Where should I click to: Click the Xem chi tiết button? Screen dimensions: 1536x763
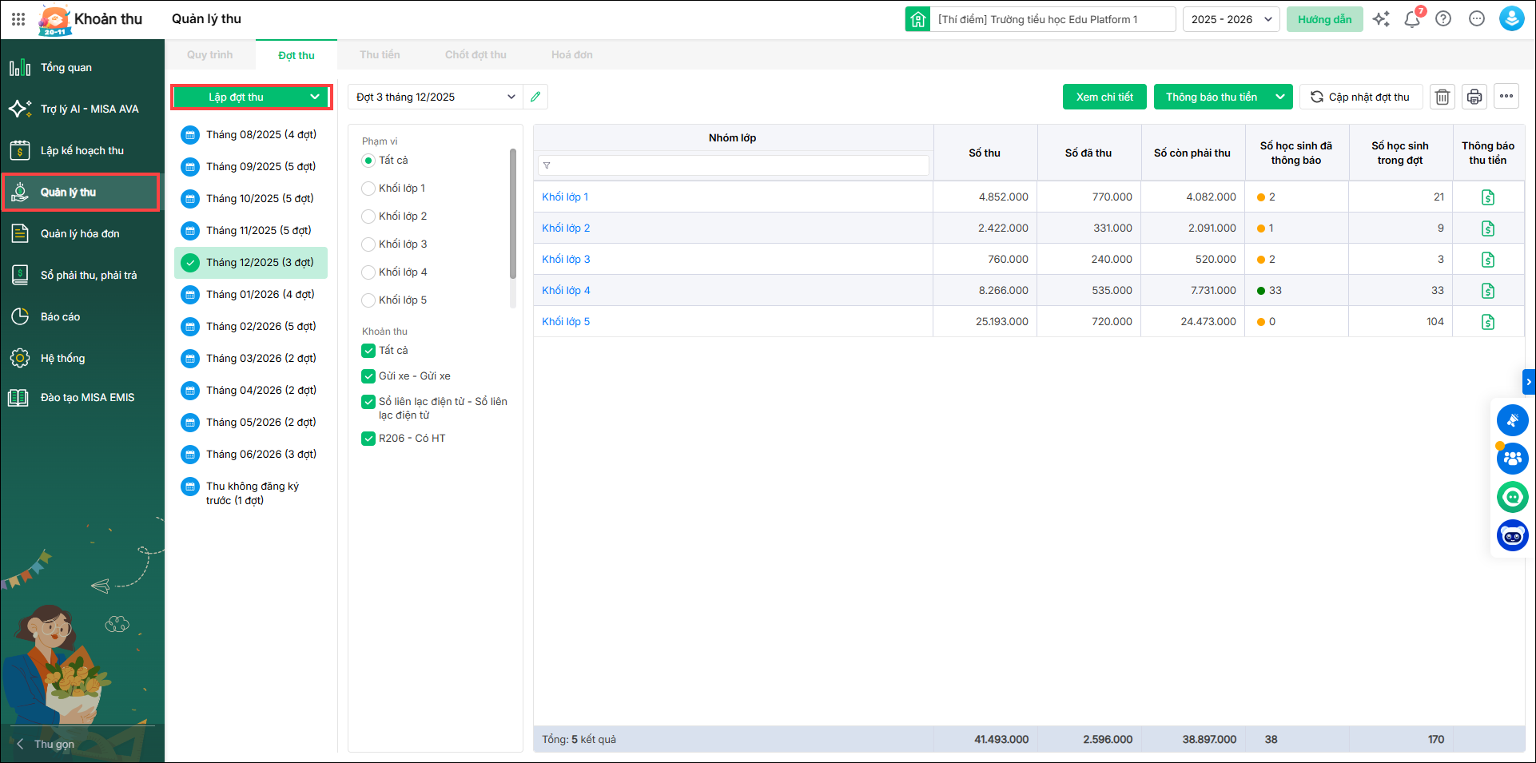(1104, 97)
